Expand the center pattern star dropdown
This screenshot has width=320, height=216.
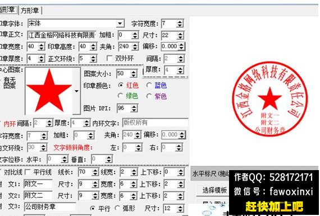click(x=76, y=91)
